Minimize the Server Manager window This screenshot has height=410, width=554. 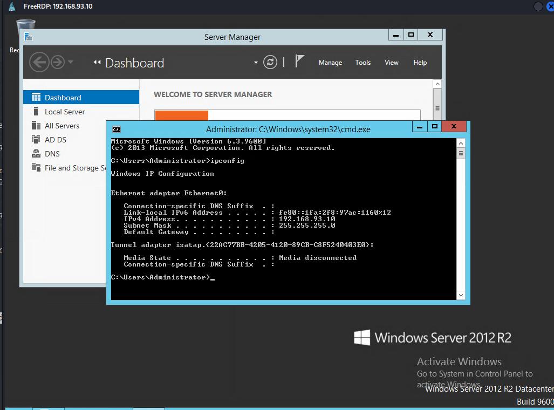coord(396,35)
